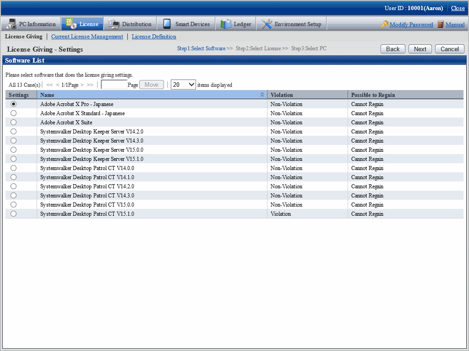The width and height of the screenshot is (469, 351).
Task: Click the Smart Devices phone icon
Action: 167,24
